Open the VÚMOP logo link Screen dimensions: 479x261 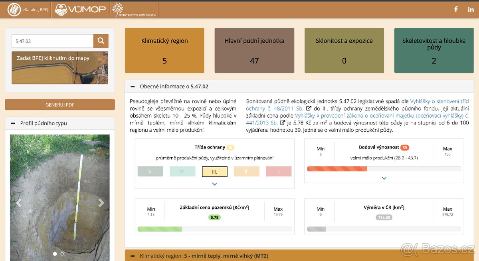point(80,10)
